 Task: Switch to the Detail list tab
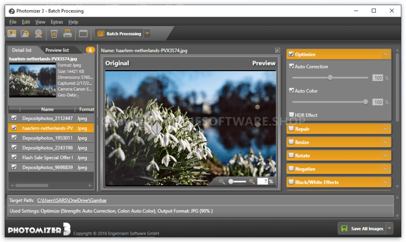[x=22, y=50]
